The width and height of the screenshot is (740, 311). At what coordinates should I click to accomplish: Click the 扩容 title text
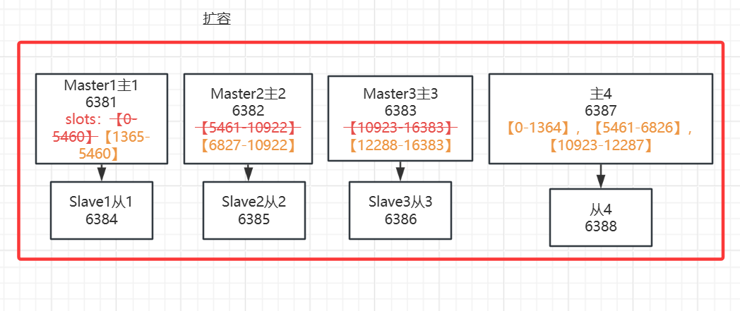(x=217, y=19)
